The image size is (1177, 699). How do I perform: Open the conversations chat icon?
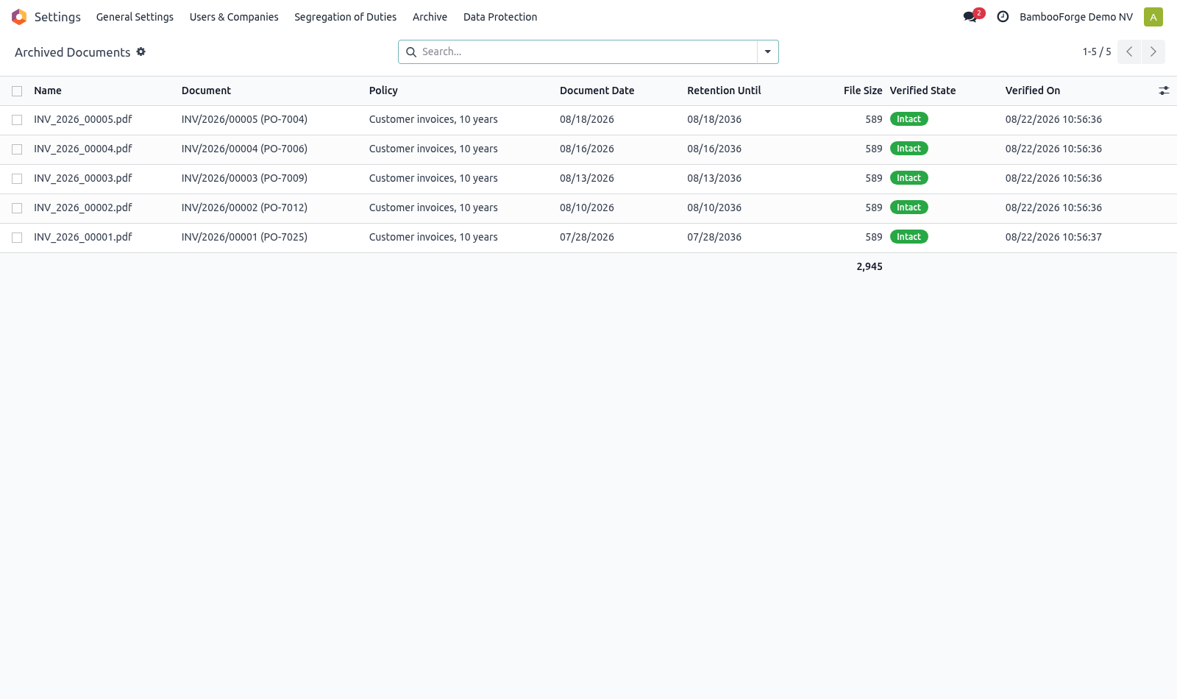coord(970,17)
